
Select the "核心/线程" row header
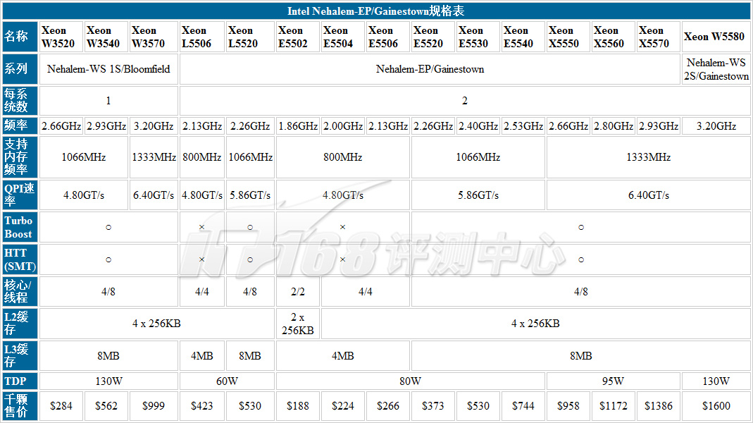click(20, 291)
